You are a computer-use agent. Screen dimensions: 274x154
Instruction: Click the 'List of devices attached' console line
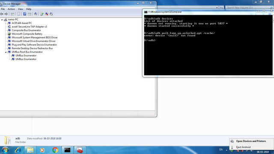[163, 21]
